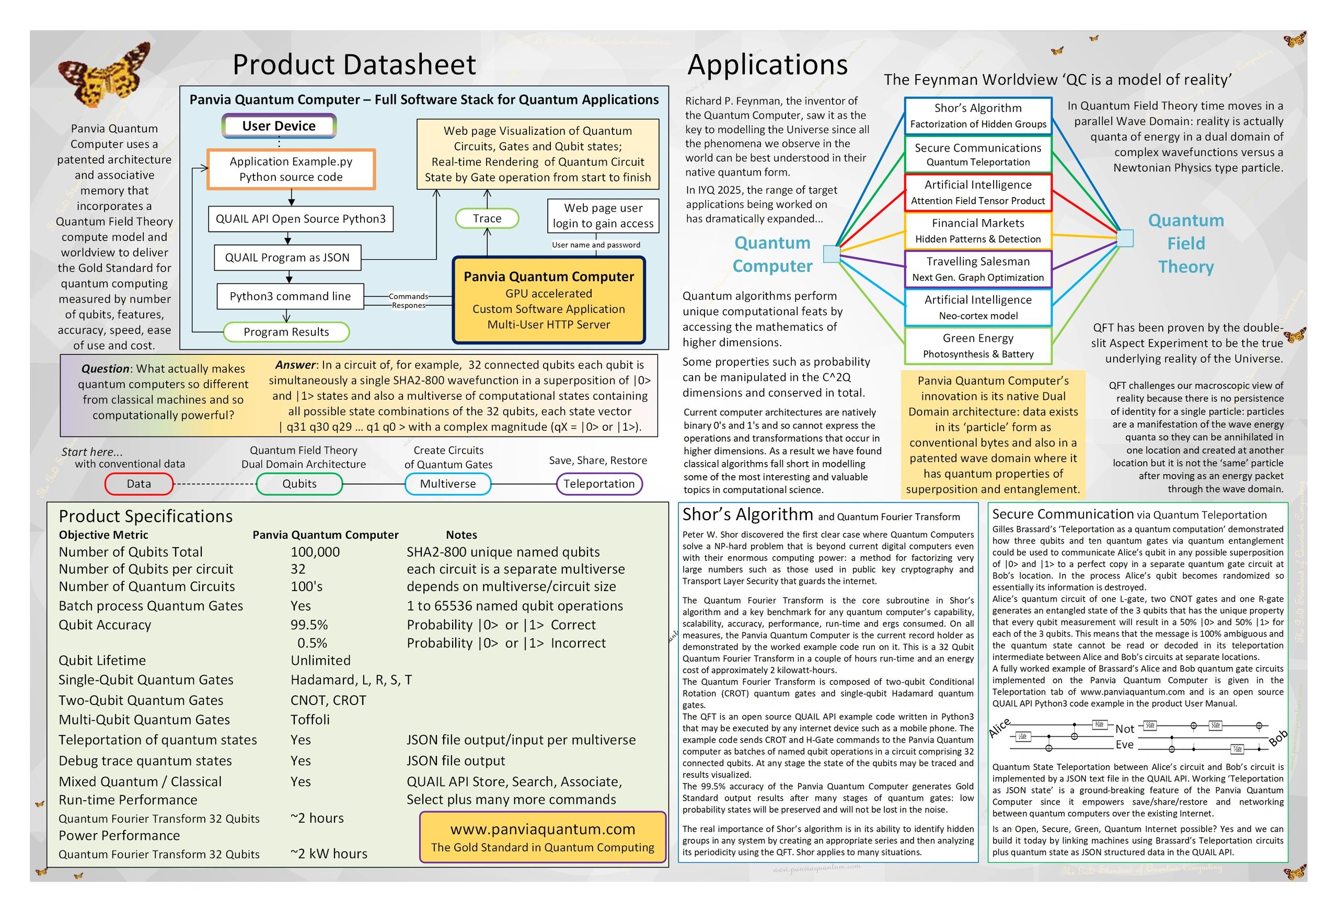Click the User name and password label

(596, 245)
